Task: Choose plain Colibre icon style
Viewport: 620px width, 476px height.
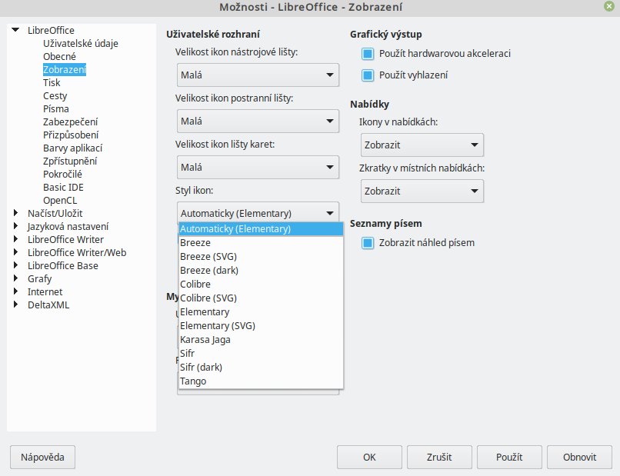Action: pyautogui.click(x=261, y=285)
